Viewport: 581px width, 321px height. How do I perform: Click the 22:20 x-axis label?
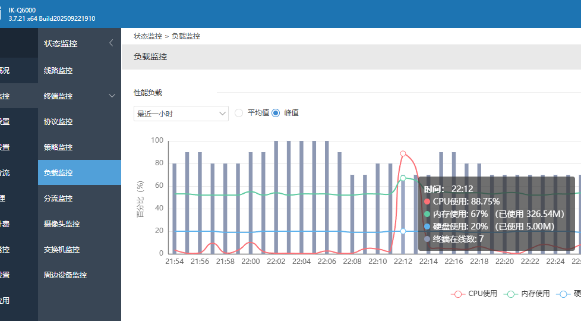pyautogui.click(x=505, y=262)
